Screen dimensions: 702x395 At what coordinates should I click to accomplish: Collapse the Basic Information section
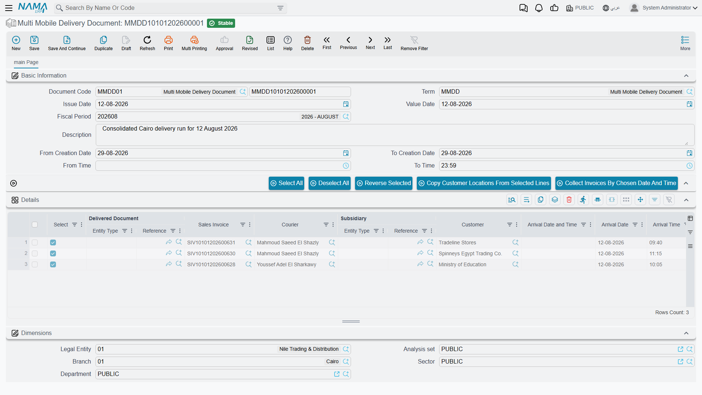tap(686, 76)
